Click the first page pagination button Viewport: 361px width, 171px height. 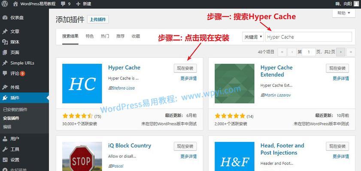(x=282, y=52)
